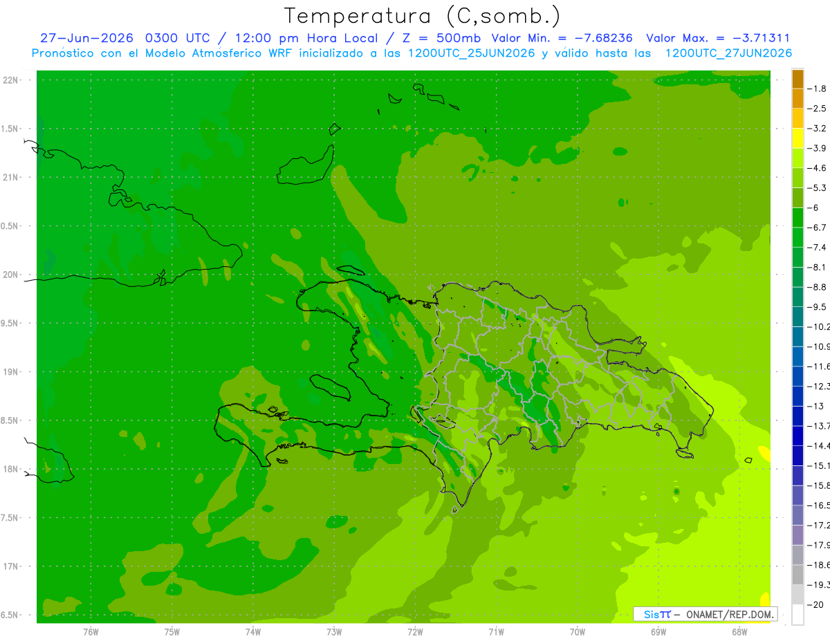Click the "Temperatura (C,somb.)" chart title
The width and height of the screenshot is (830, 641).
pyautogui.click(x=422, y=16)
